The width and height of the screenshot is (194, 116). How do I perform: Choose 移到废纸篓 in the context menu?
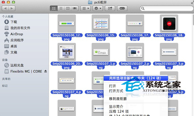click(x=136, y=99)
